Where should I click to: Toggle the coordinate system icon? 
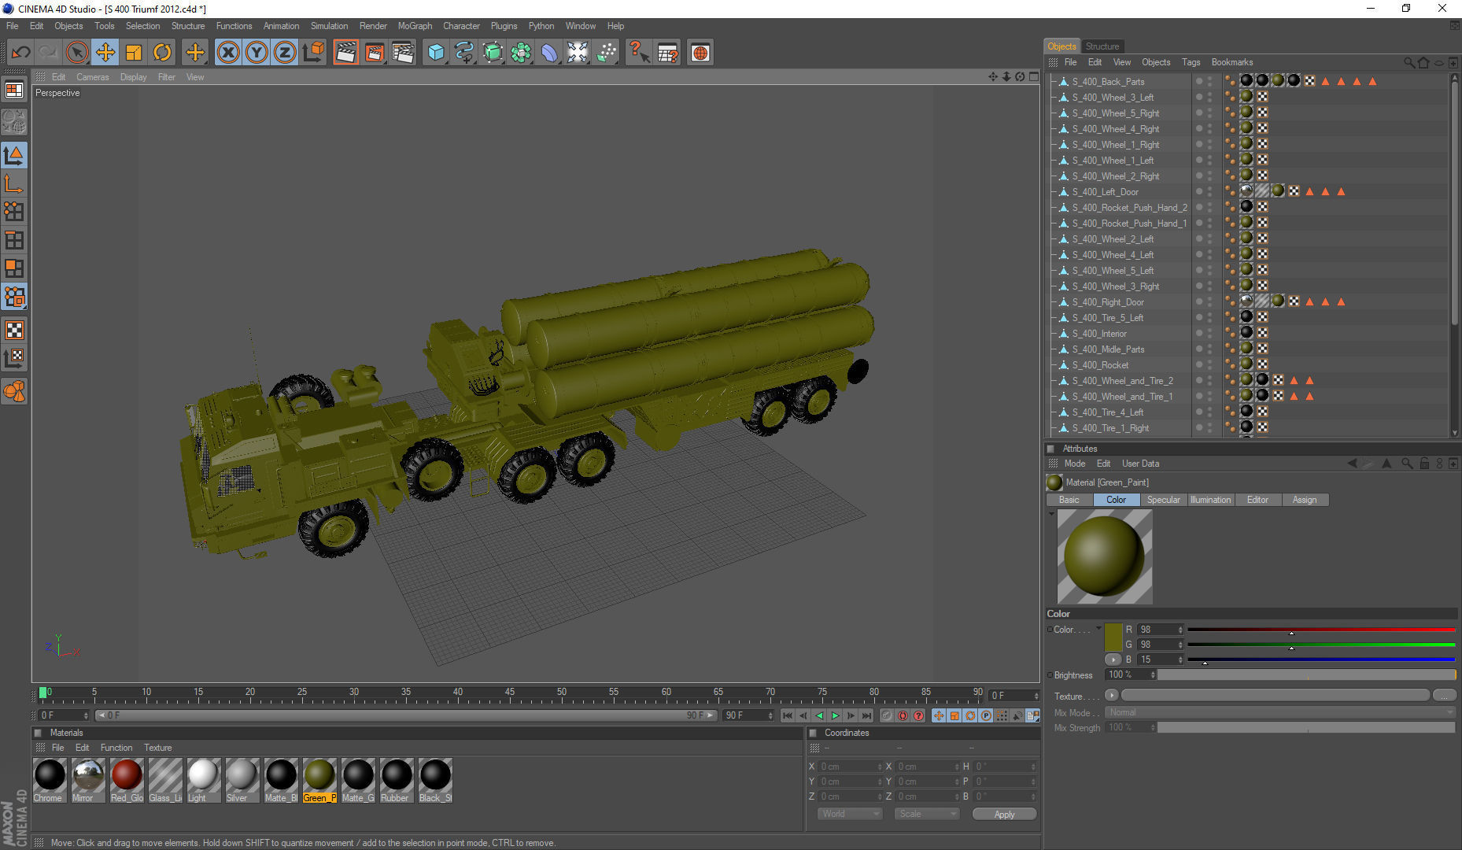313,53
